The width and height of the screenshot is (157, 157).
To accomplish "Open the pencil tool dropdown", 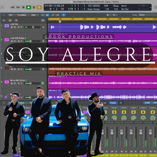I will click(115, 15).
